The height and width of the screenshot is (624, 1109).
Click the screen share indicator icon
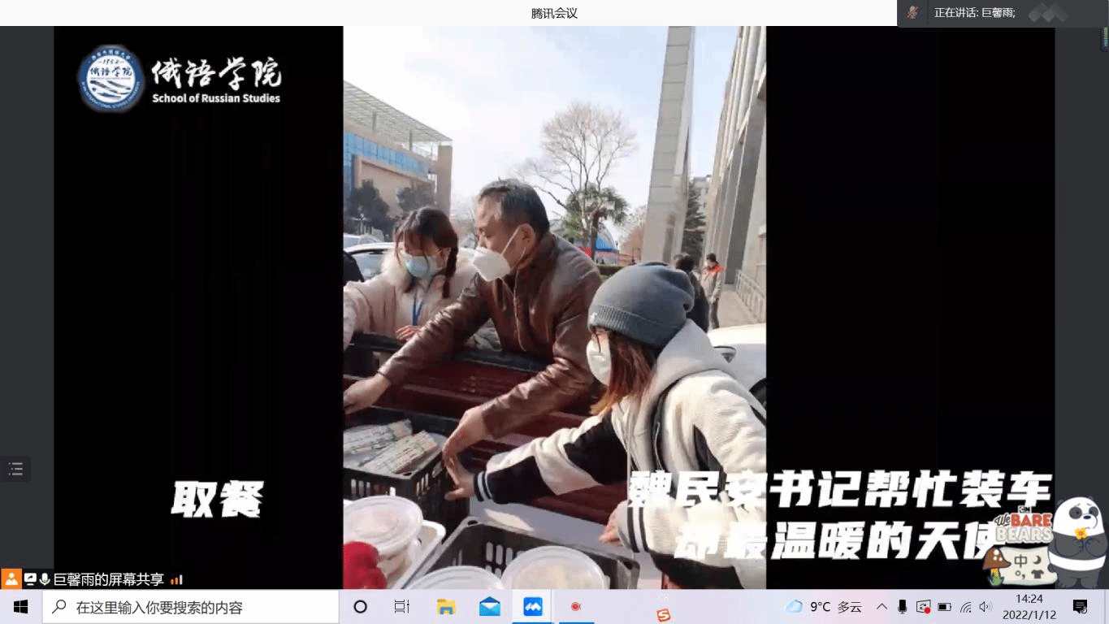[30, 579]
